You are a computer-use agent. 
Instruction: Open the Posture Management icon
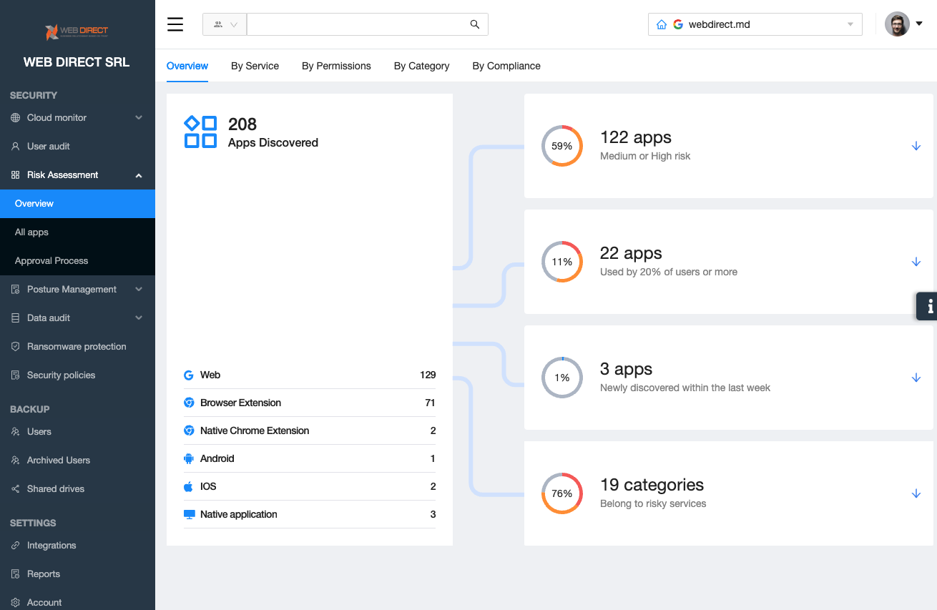pos(16,289)
